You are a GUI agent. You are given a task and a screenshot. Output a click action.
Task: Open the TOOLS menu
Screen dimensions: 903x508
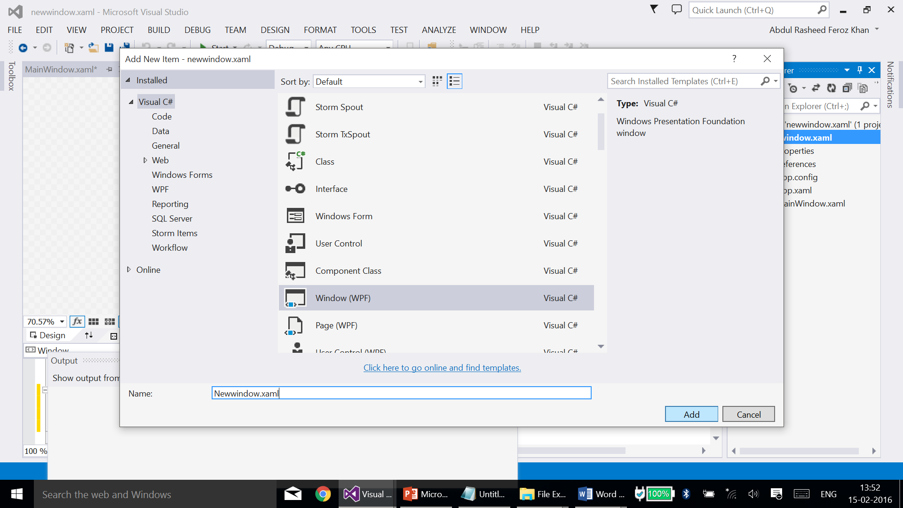363,30
